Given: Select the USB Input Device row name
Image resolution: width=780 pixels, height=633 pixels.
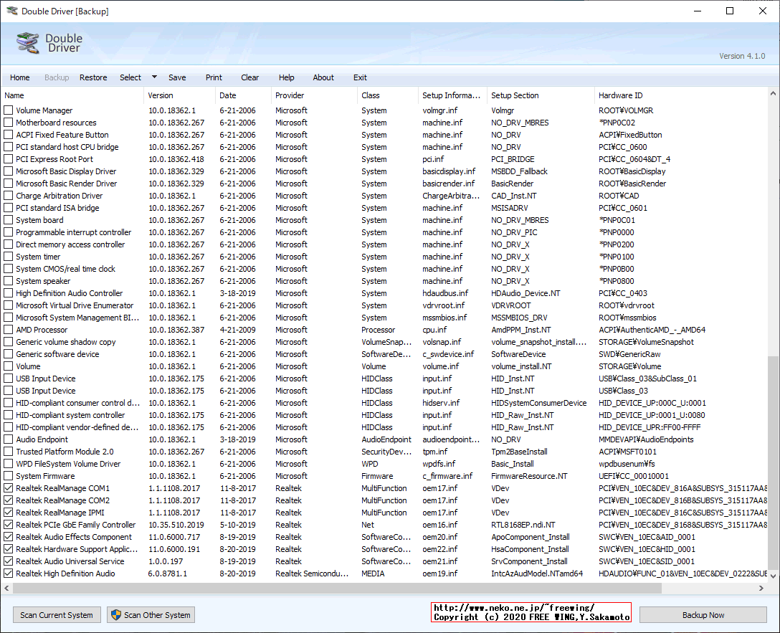Looking at the screenshot, I should (45, 379).
